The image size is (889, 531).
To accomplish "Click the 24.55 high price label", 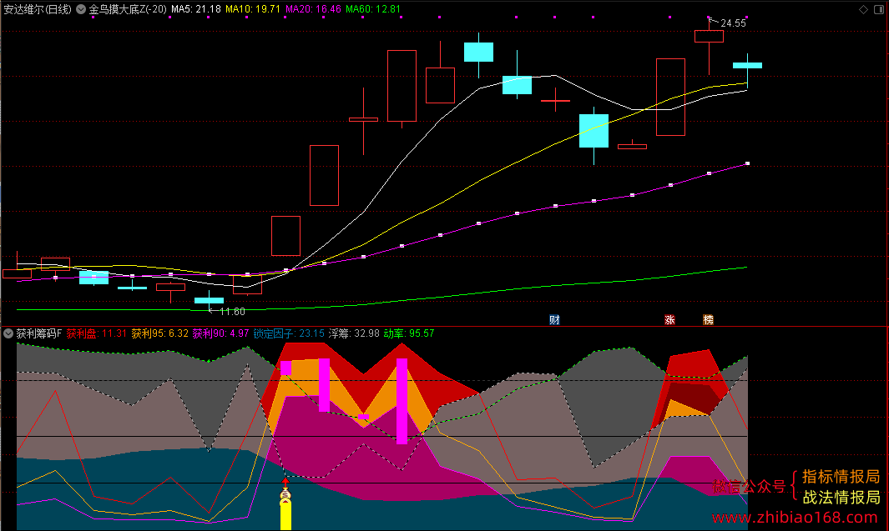I will [x=733, y=23].
